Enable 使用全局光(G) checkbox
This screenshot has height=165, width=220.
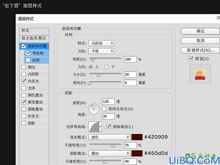tap(104, 109)
